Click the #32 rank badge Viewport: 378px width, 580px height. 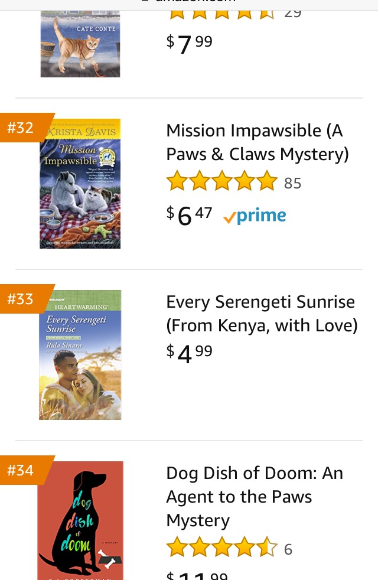[22, 128]
